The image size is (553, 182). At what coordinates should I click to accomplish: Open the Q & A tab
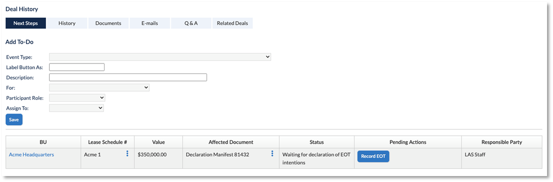(x=191, y=23)
